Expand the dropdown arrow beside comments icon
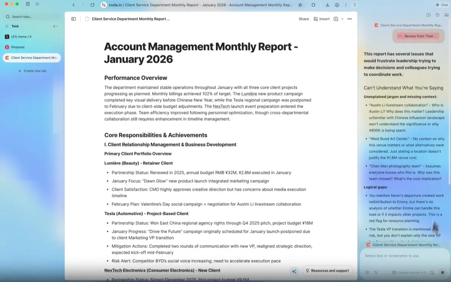 (x=342, y=19)
